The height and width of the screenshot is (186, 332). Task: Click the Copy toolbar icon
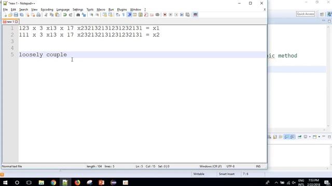51,15
